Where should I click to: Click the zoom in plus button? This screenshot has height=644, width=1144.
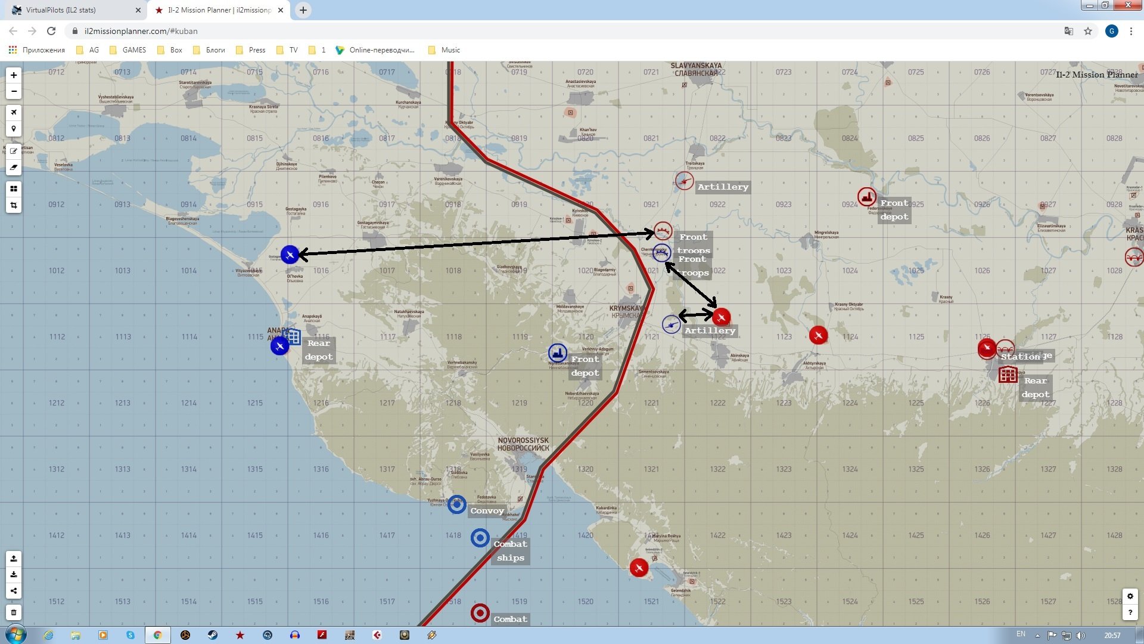[x=13, y=75]
